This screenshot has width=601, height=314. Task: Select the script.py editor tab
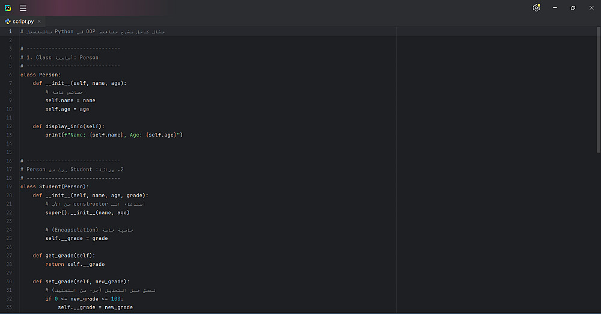click(23, 21)
